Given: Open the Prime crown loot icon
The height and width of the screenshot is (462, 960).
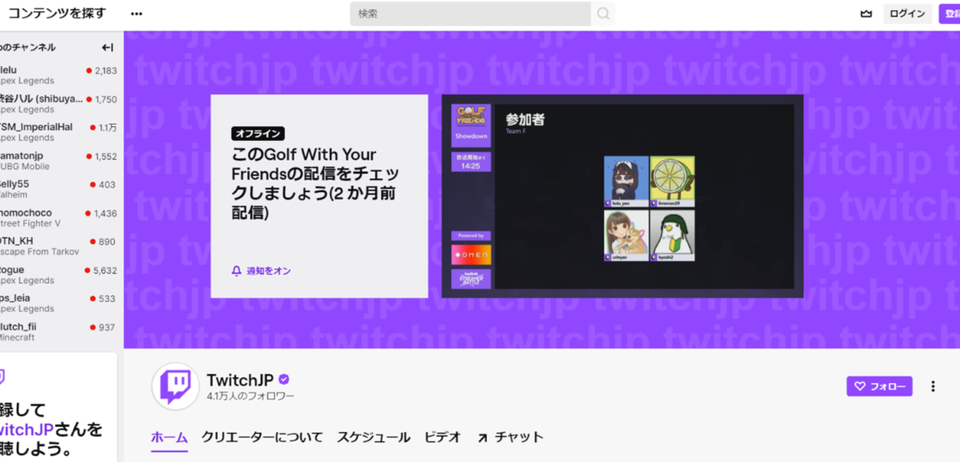Looking at the screenshot, I should (866, 14).
